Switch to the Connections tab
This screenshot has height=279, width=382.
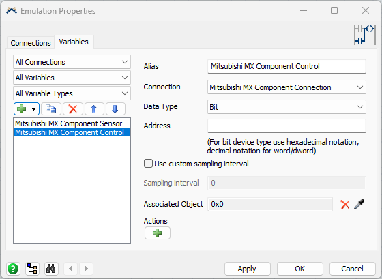point(31,43)
